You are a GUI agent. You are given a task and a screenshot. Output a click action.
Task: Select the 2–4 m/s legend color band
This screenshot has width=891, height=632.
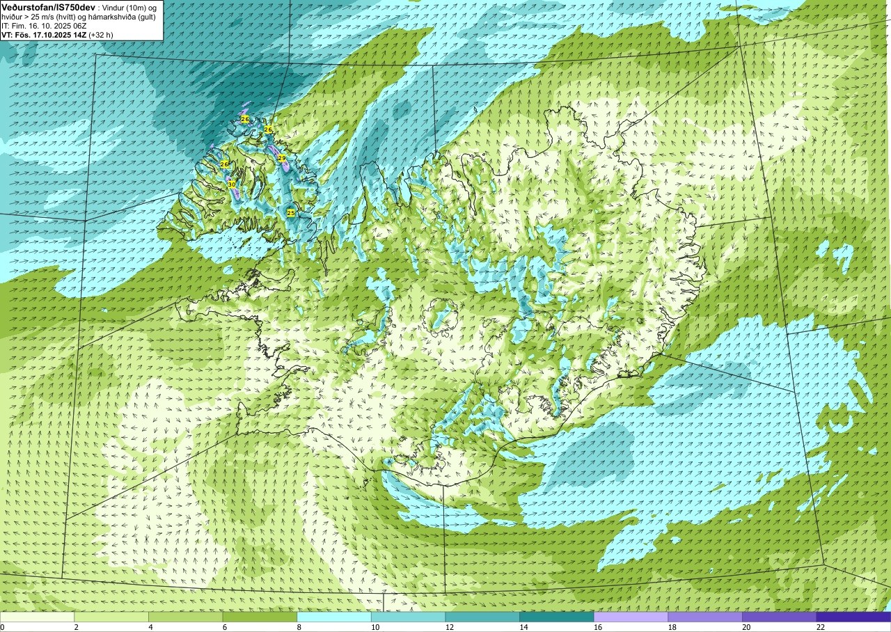111,617
